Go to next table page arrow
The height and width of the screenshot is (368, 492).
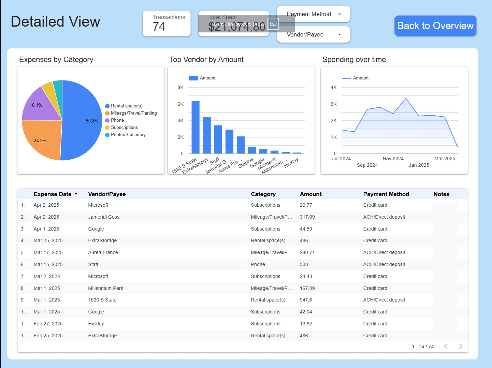click(x=461, y=347)
